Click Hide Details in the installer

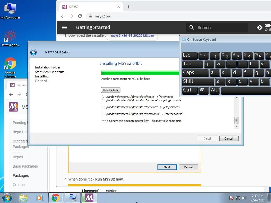(x=111, y=90)
